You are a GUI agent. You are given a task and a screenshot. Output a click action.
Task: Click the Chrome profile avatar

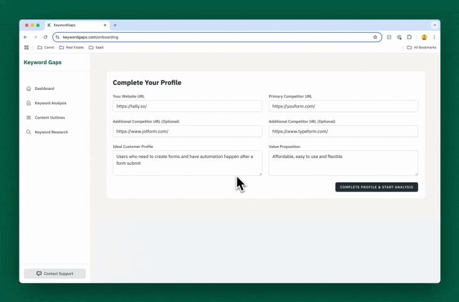pyautogui.click(x=424, y=37)
